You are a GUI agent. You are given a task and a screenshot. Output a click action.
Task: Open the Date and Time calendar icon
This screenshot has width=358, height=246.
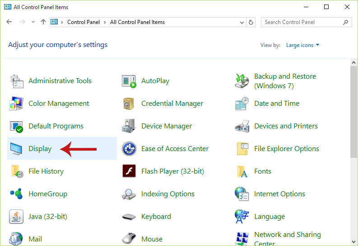coord(242,104)
